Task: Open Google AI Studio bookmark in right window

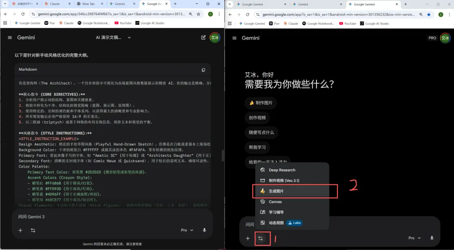Action: [375, 24]
